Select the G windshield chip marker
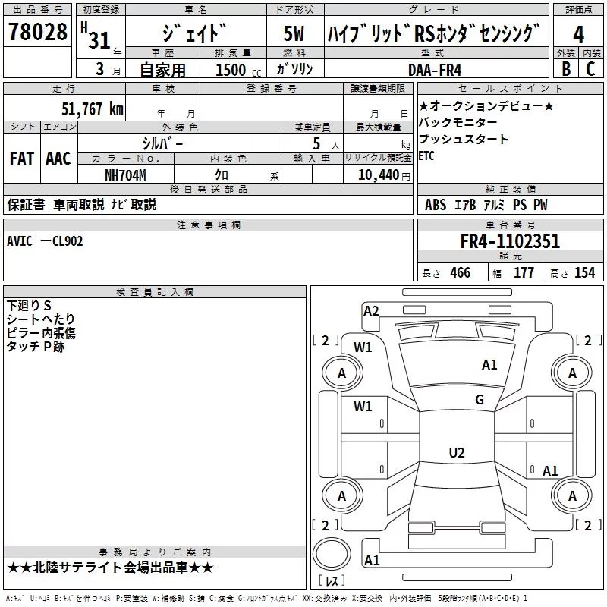Viewport: 607px width, 607px height. tap(479, 400)
